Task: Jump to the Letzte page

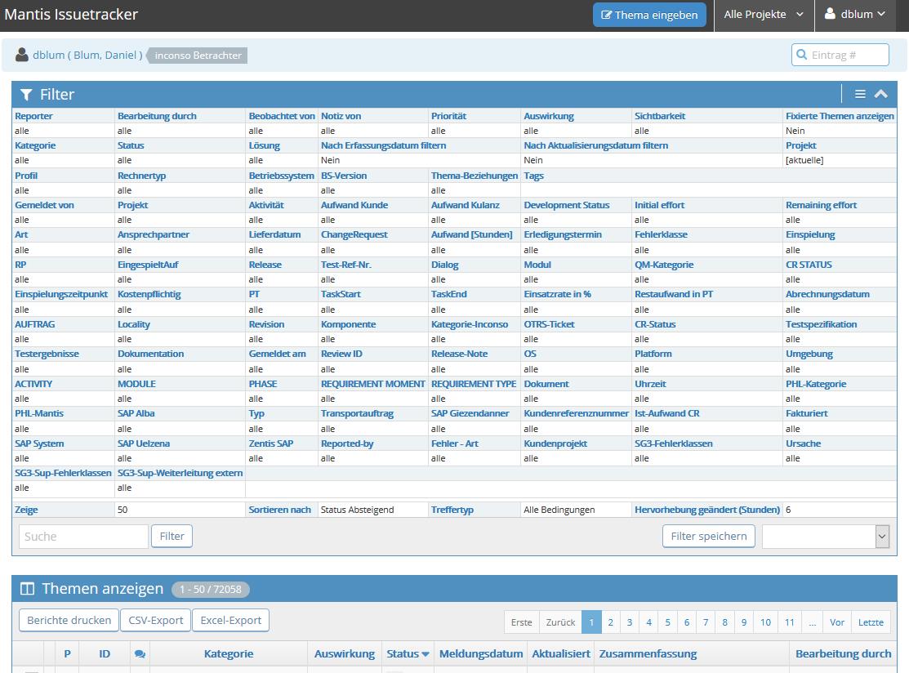Action: [x=871, y=622]
